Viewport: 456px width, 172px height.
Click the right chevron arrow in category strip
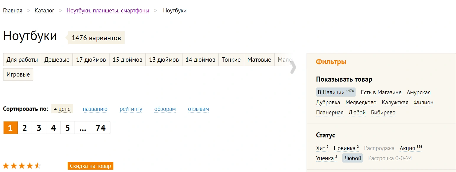(x=293, y=67)
